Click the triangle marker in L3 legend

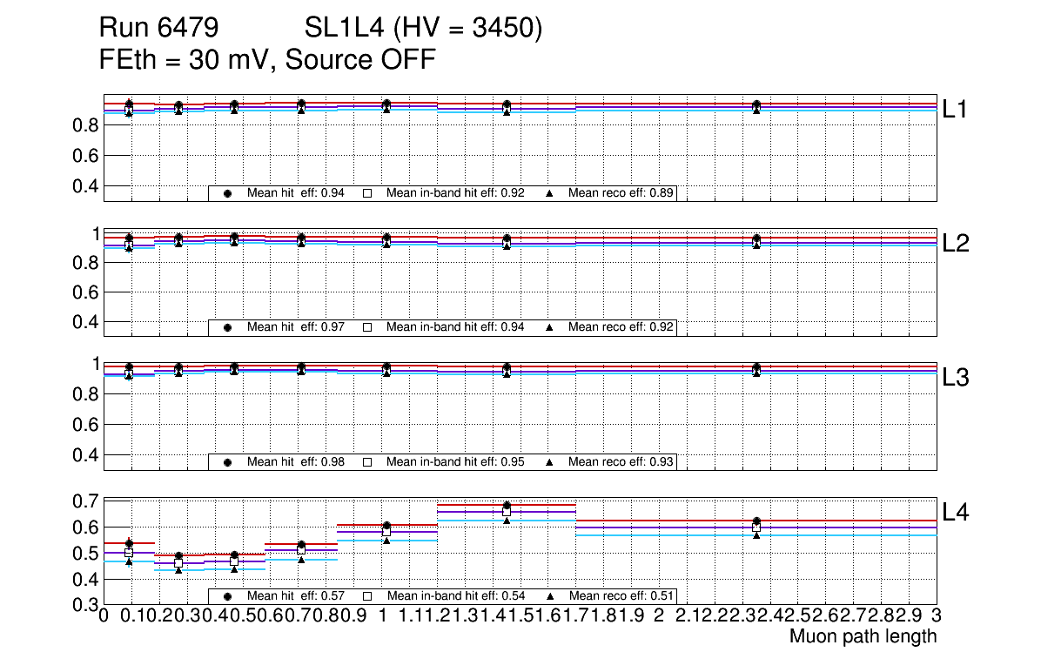click(x=549, y=461)
